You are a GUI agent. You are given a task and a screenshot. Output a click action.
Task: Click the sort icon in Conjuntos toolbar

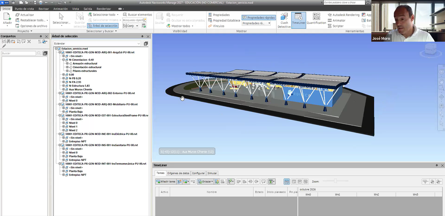40,42
